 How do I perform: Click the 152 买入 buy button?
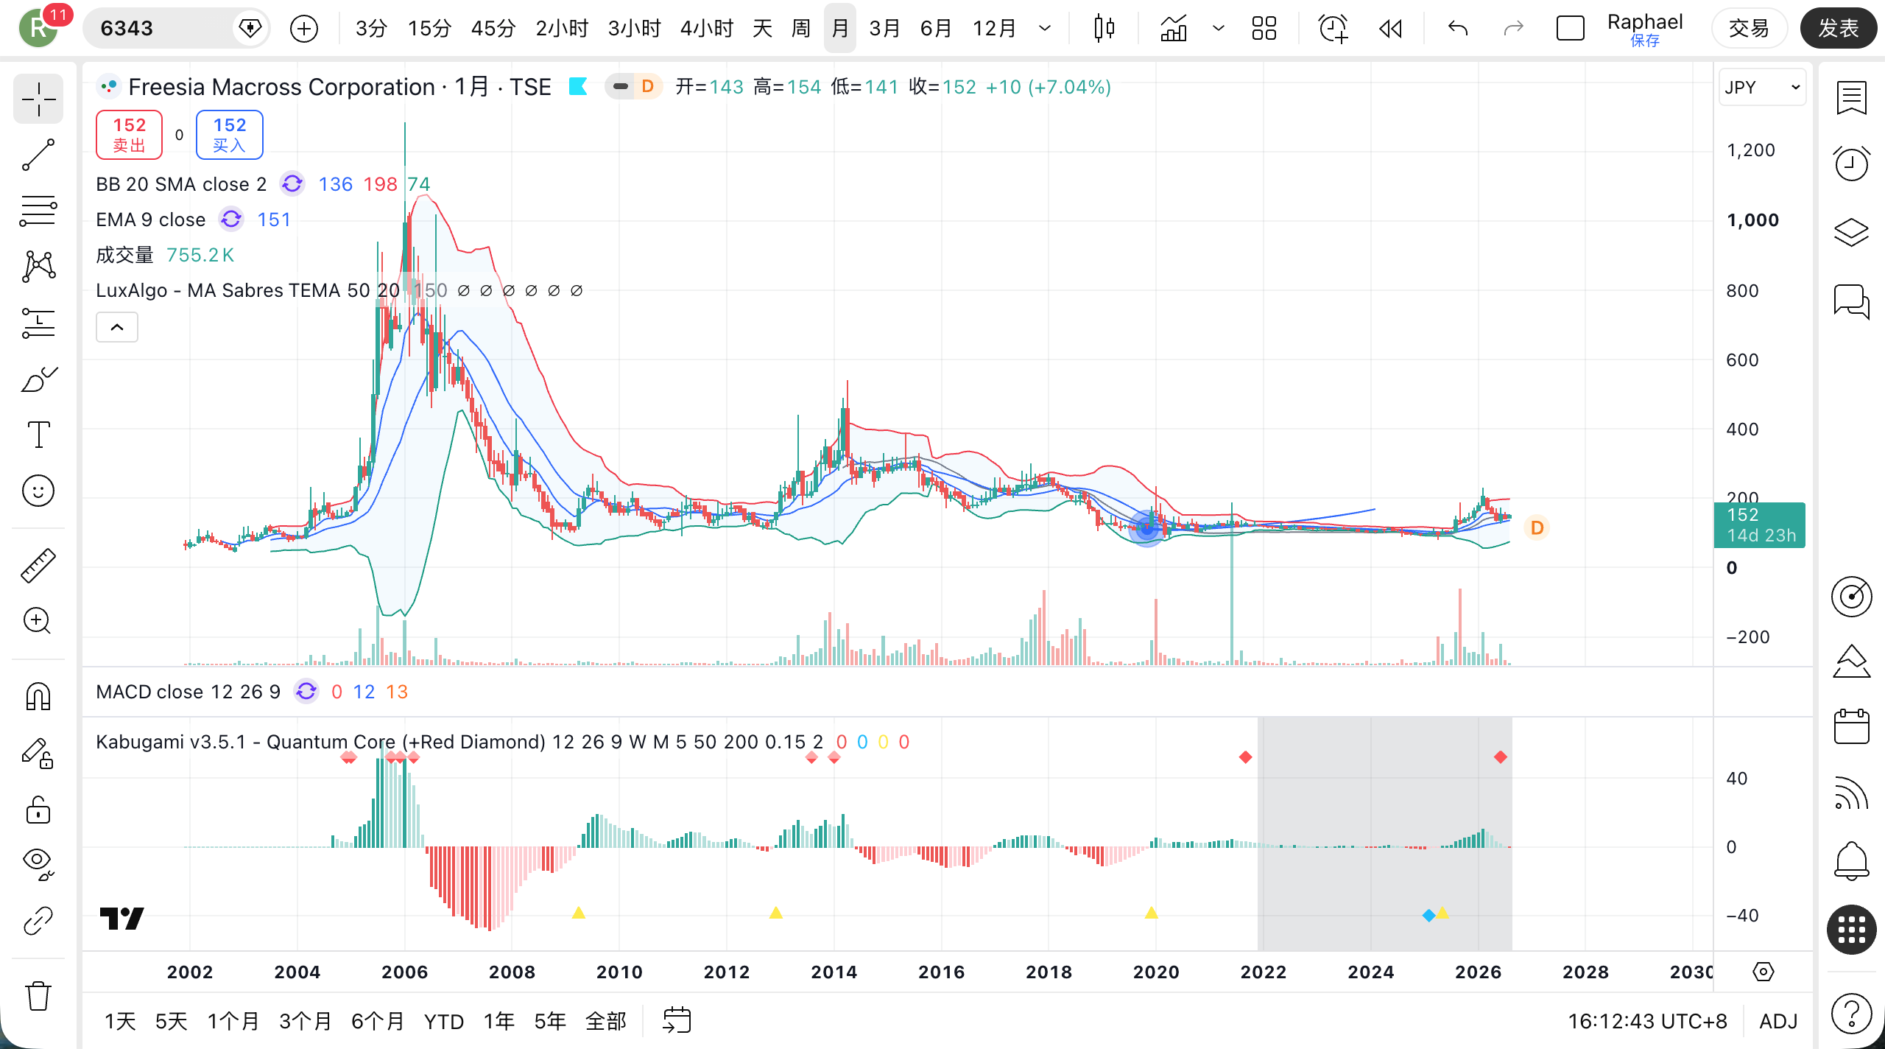coord(230,135)
